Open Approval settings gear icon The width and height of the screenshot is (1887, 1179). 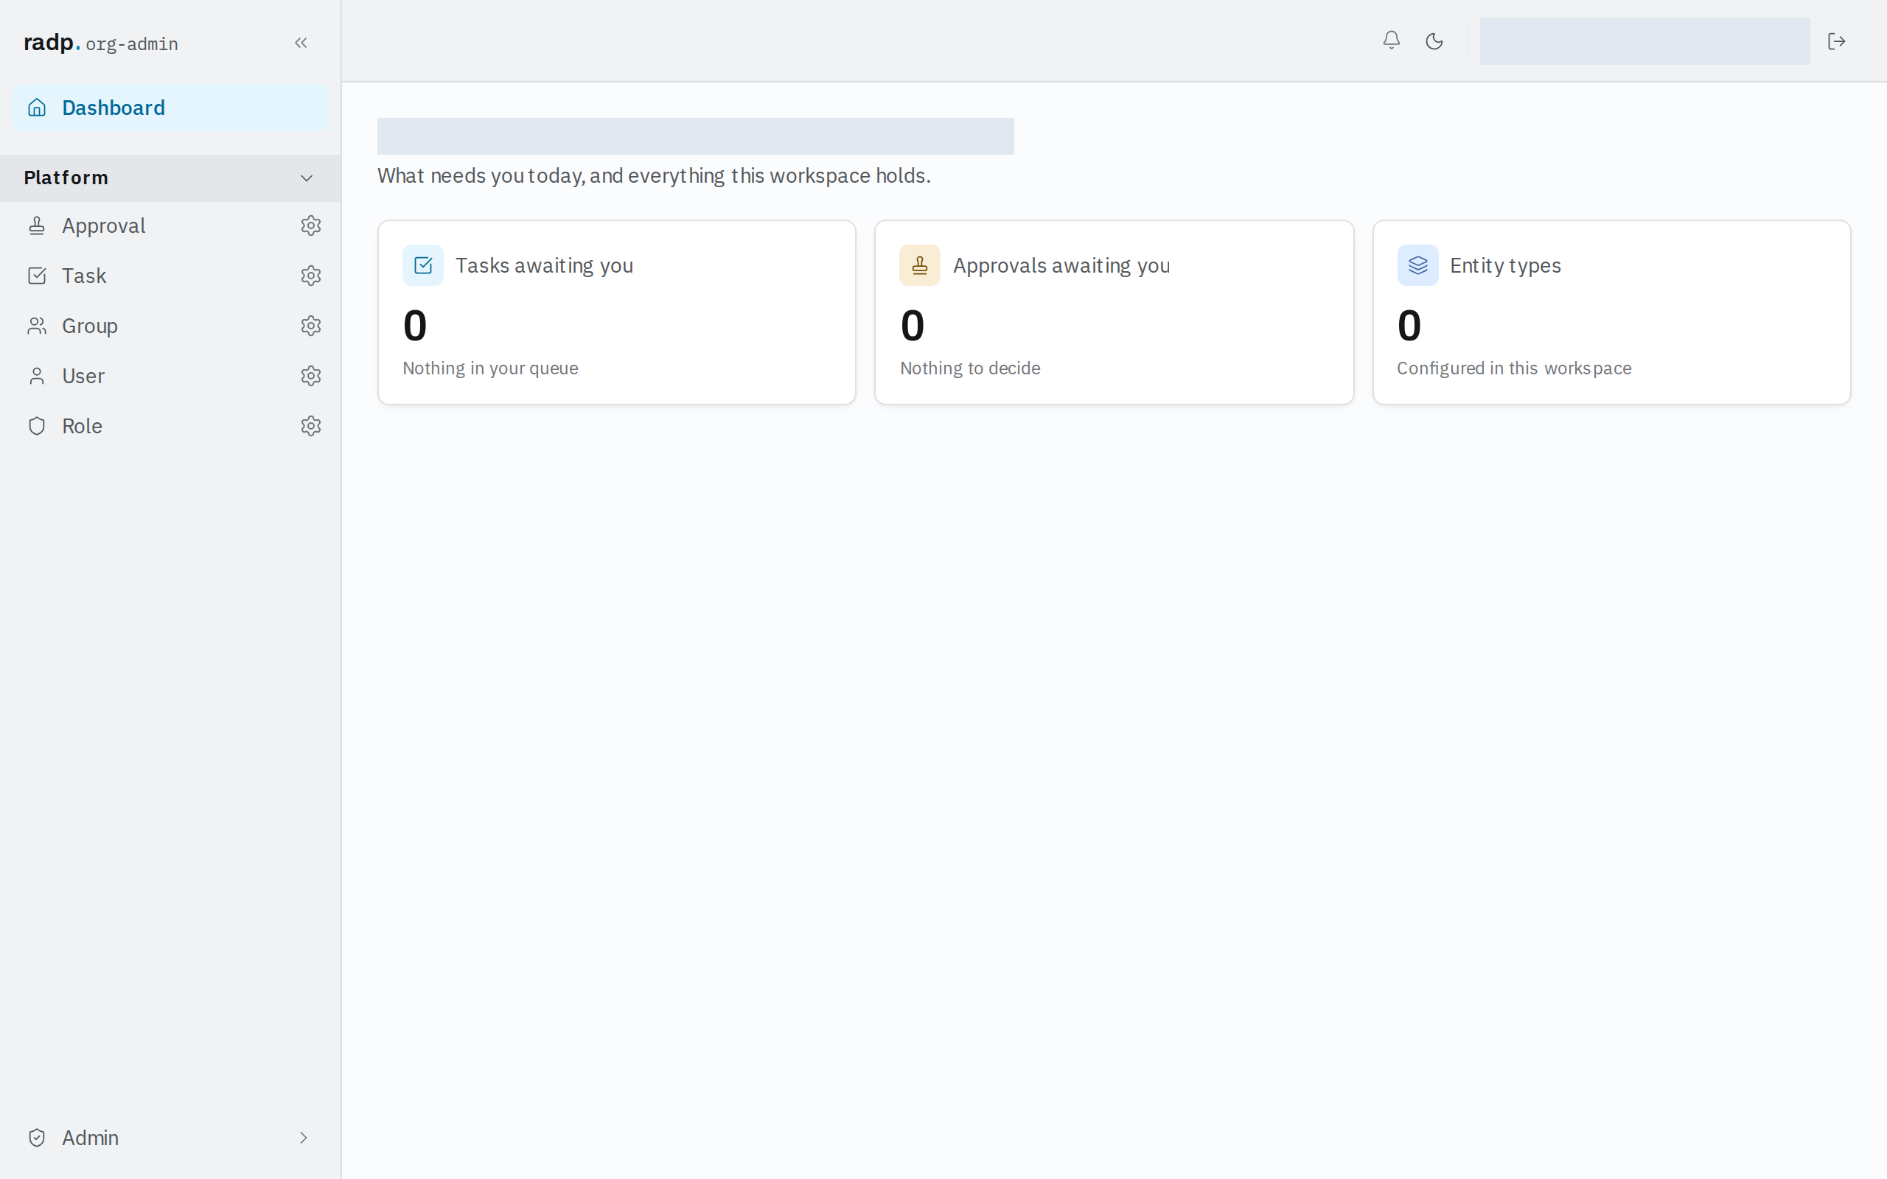(x=311, y=225)
